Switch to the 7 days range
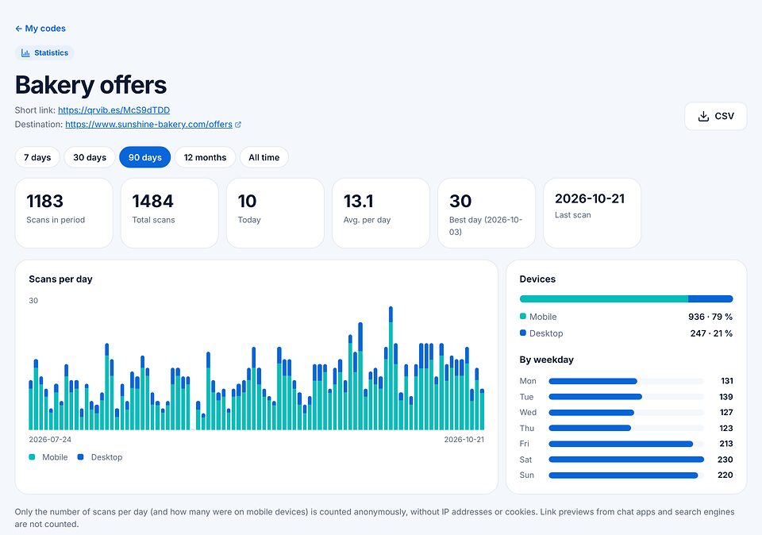 click(37, 157)
